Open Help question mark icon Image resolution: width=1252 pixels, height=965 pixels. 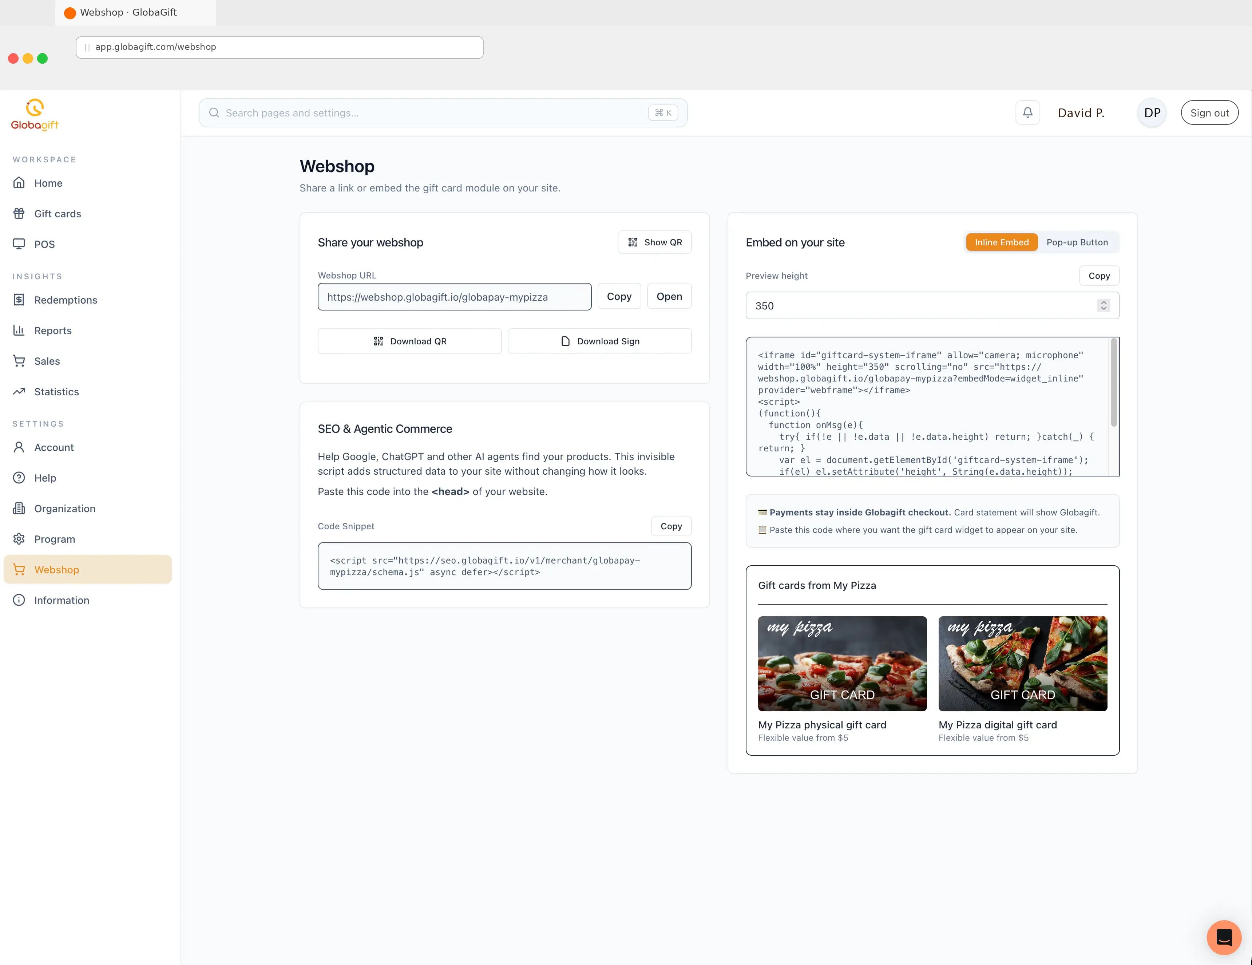coord(19,478)
